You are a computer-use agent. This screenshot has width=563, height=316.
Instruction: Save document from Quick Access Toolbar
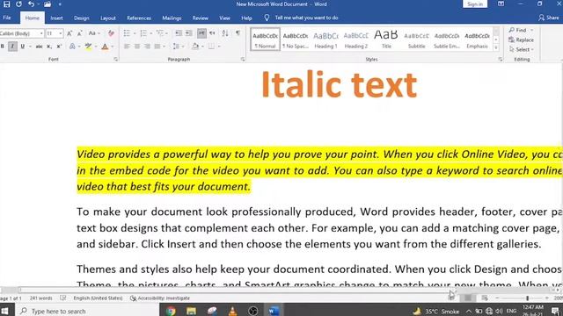pos(6,4)
